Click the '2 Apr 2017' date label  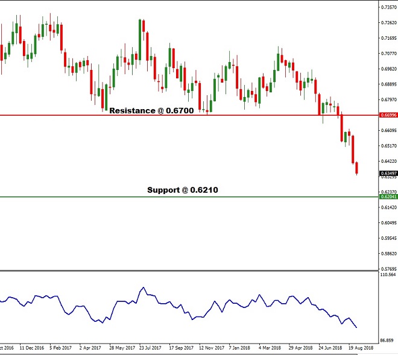click(90, 348)
